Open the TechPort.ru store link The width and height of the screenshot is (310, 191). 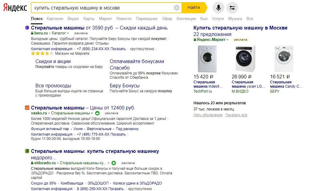click(x=203, y=91)
